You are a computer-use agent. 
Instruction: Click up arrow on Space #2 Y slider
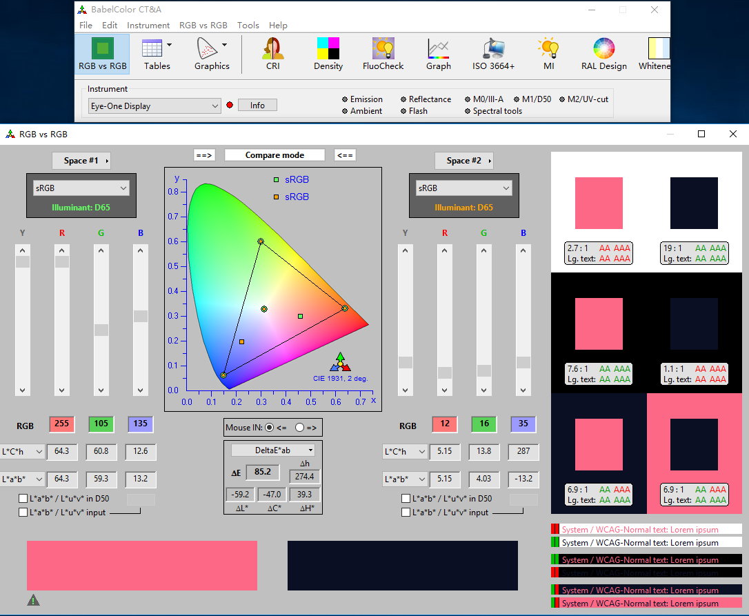[405, 250]
